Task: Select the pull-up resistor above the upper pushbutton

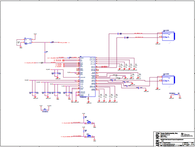Action: tap(84, 117)
